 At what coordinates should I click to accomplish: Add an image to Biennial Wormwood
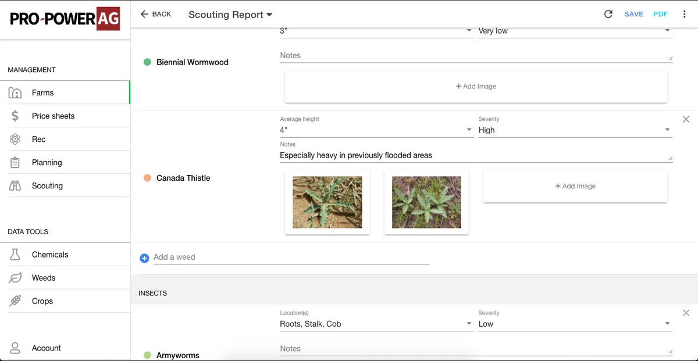(x=476, y=87)
